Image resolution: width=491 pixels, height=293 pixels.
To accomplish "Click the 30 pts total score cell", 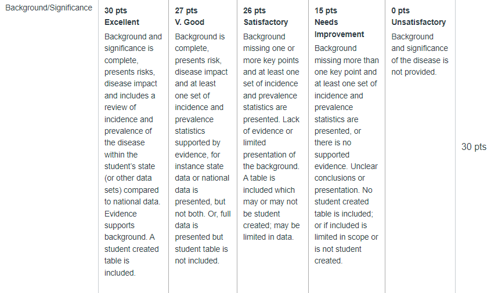I will (x=474, y=146).
